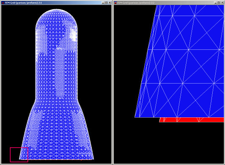Minimize the FEM Grid 2:2 window
This screenshot has width=225, height=165.
(216, 3)
